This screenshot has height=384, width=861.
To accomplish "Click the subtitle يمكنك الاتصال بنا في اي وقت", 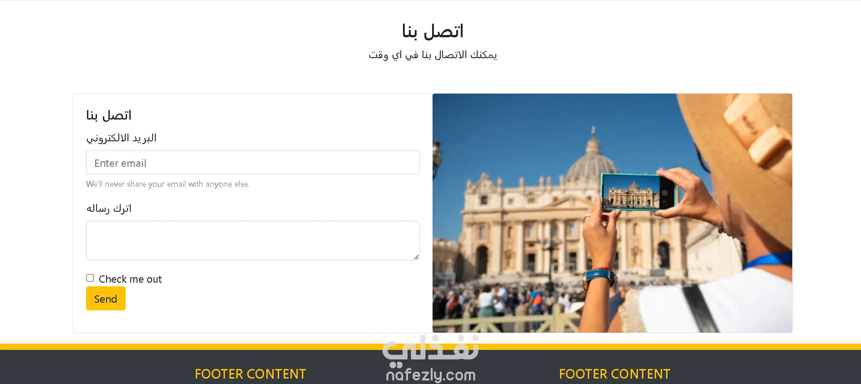I will (433, 55).
